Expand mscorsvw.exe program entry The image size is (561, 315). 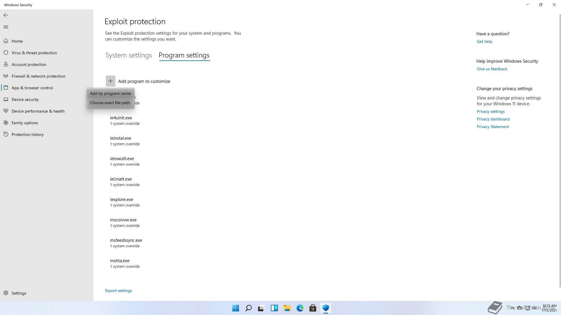coord(125,223)
